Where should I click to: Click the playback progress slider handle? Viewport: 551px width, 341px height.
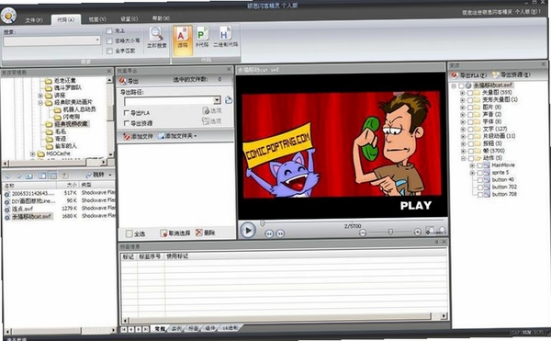coord(262,223)
